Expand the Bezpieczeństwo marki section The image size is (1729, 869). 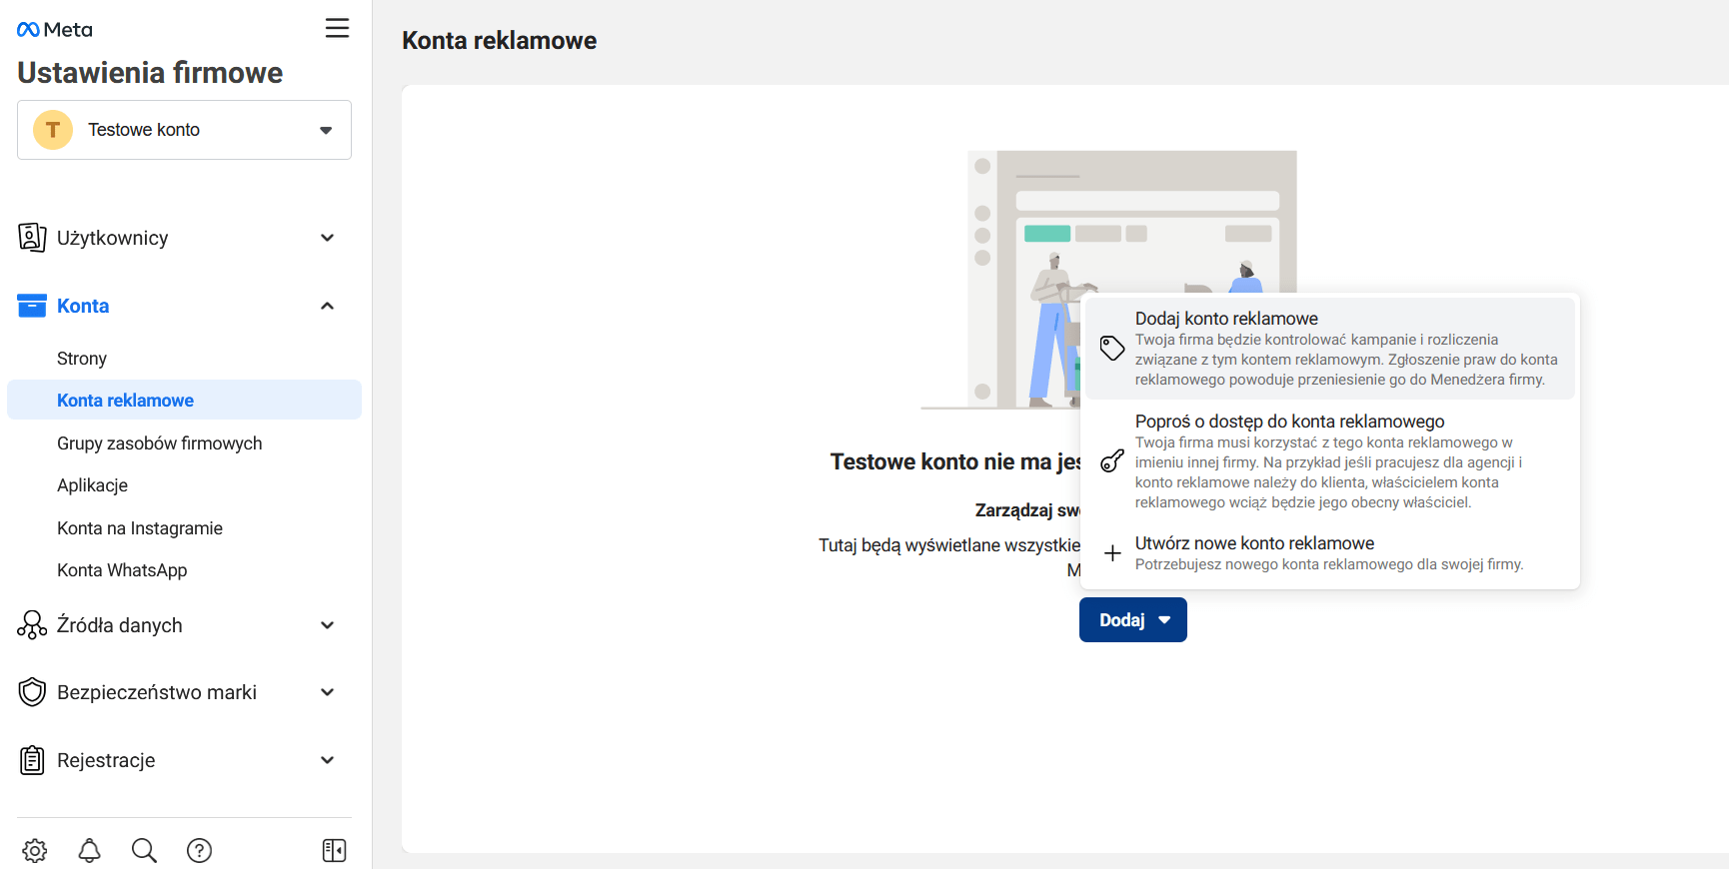(327, 692)
